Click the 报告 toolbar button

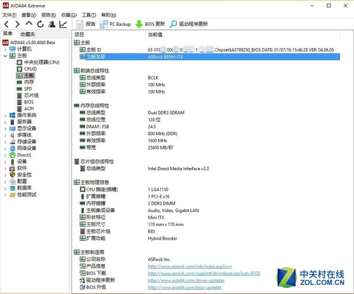click(x=86, y=24)
